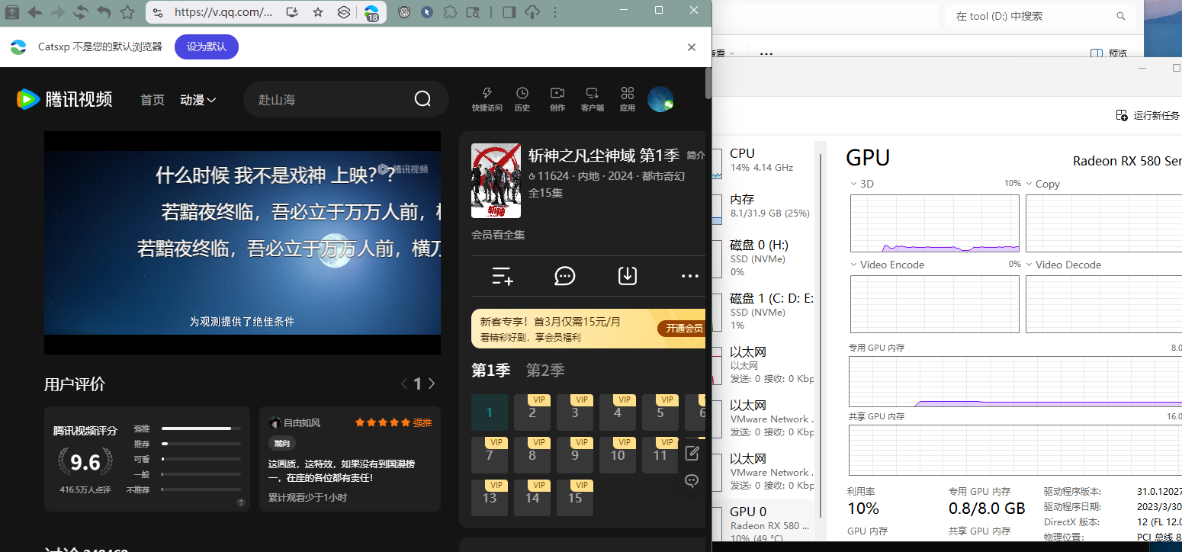Viewport: 1182px width, 552px height.
Task: Select CPU in Task Manager sidebar
Action: pyautogui.click(x=763, y=160)
